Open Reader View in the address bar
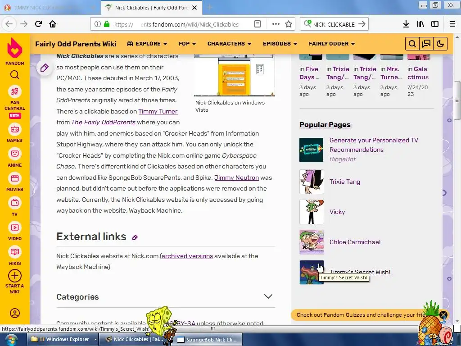Image resolution: width=461 pixels, height=346 pixels. (x=257, y=24)
